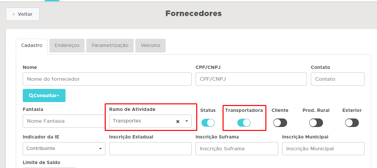Go to the Veículos tab

click(150, 46)
